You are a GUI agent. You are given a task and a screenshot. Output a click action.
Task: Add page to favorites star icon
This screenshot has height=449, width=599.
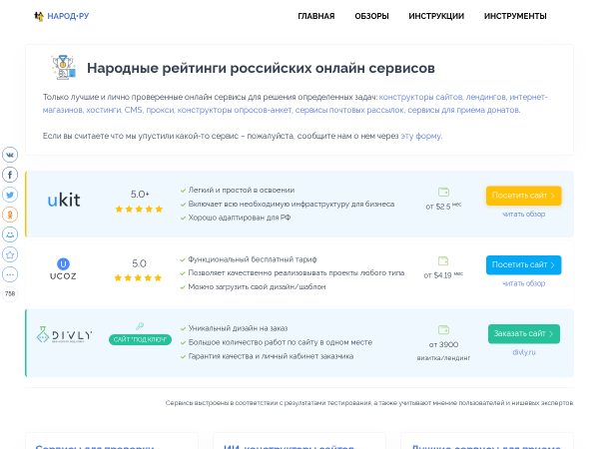(10, 254)
